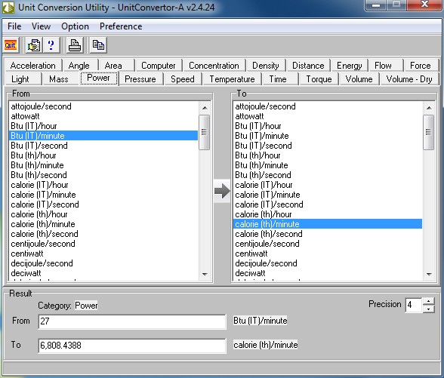444x378 pixels.
Task: Open the Preference menu
Action: [x=121, y=26]
